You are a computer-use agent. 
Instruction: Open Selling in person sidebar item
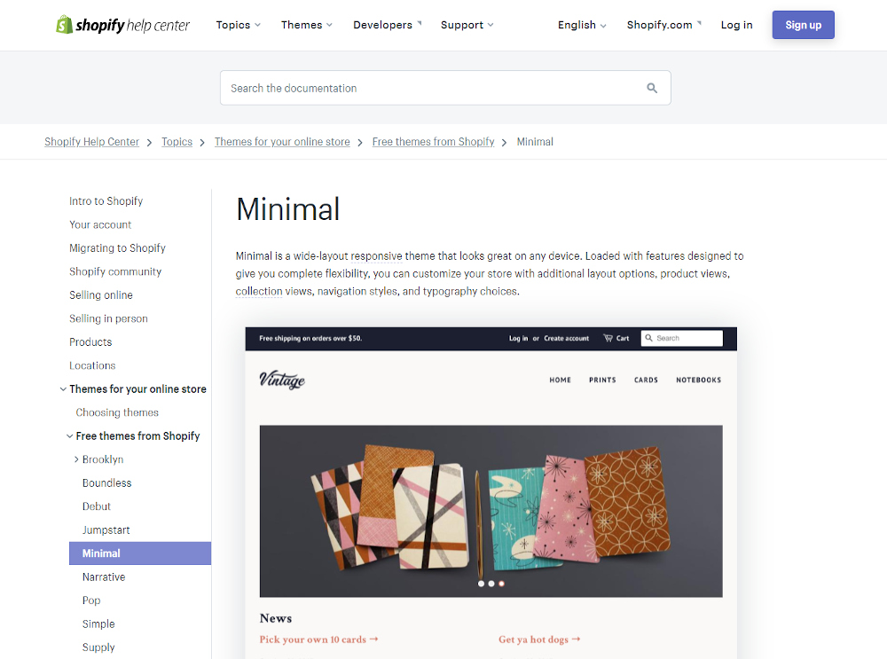click(x=108, y=318)
